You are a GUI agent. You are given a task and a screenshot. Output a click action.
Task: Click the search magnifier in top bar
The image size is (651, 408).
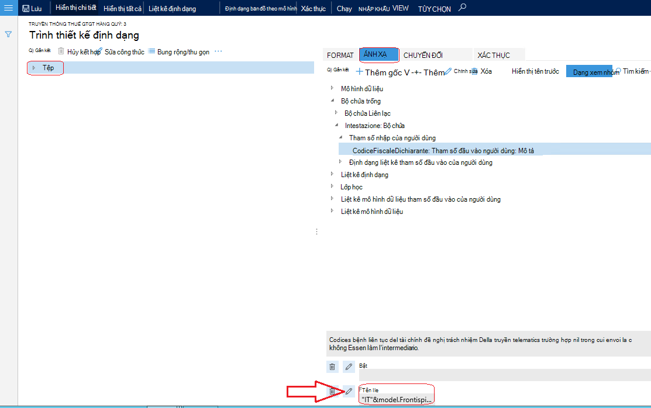[462, 8]
